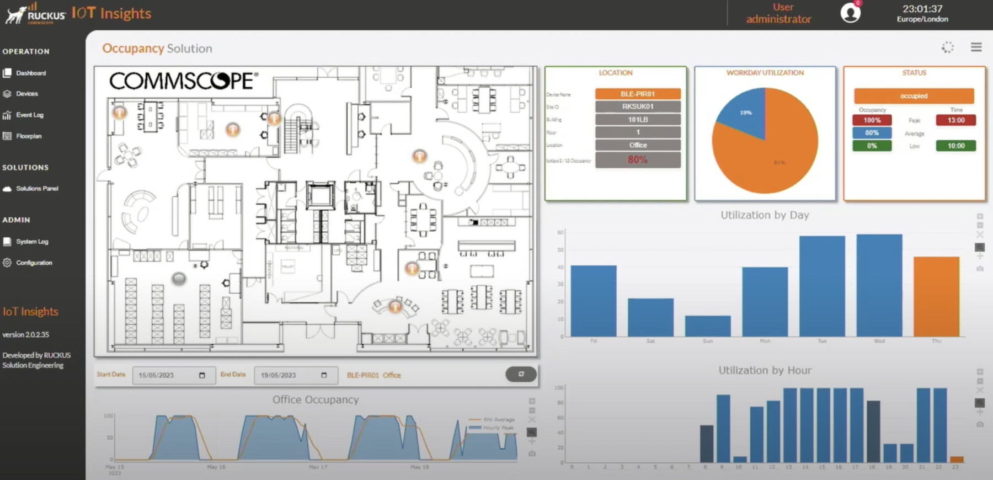
Task: Select pan tool on Utilization by Hour chart
Action: [x=980, y=412]
